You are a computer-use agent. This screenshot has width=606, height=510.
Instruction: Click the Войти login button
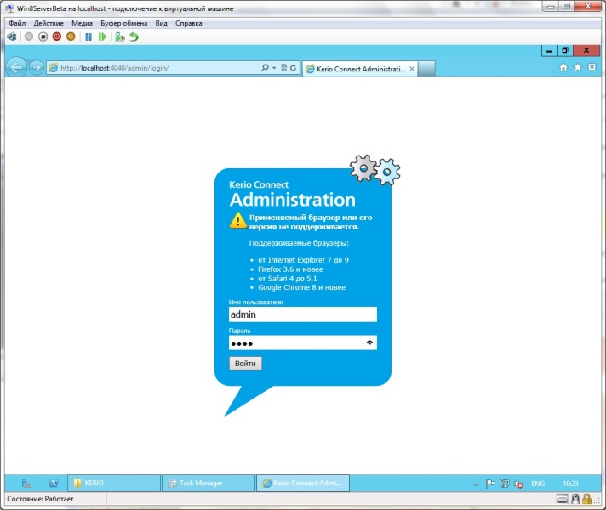tap(245, 363)
